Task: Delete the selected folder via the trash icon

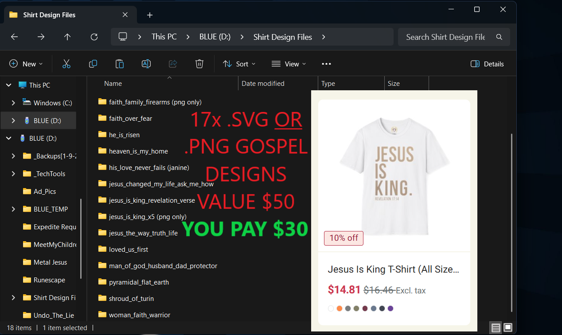Action: [x=199, y=64]
